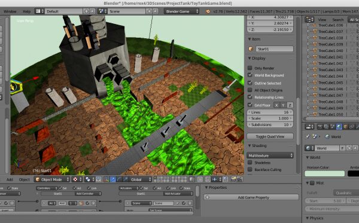This screenshot has width=359, height=223.
Task: Open the Multitexture shading dropdown
Action: 270,155
